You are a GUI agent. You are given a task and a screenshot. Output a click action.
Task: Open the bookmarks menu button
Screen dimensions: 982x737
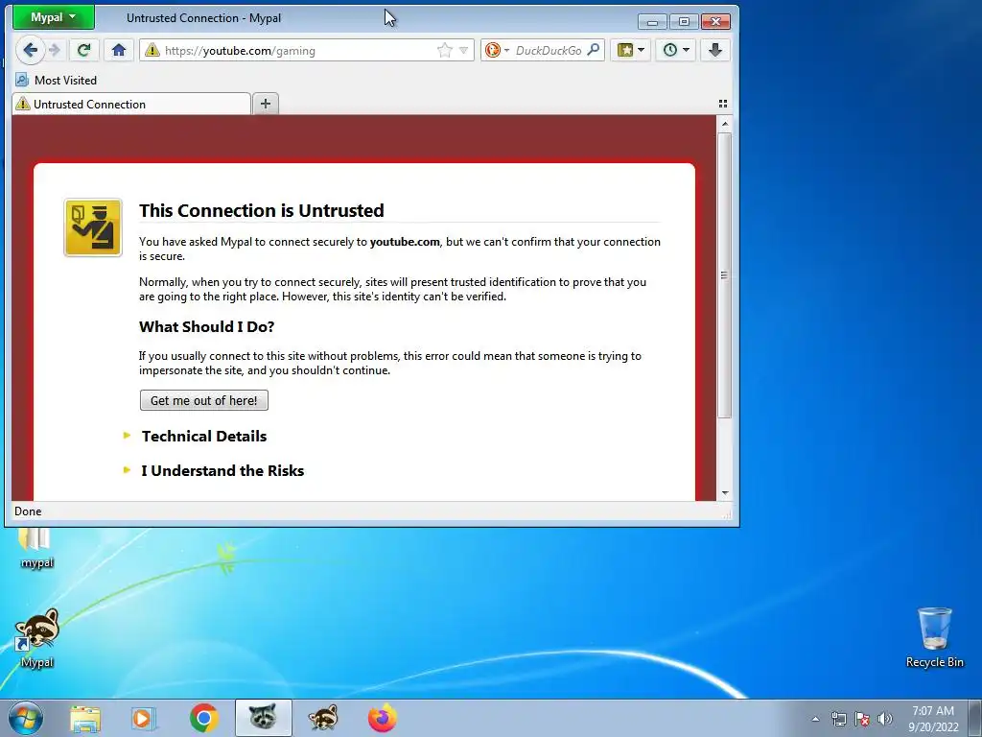[x=630, y=50]
